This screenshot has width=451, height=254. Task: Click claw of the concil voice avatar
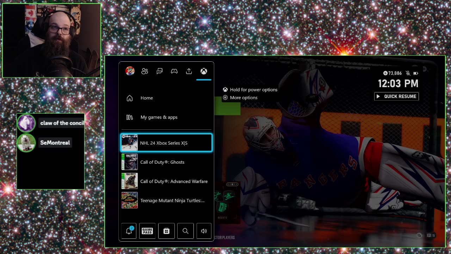click(26, 123)
